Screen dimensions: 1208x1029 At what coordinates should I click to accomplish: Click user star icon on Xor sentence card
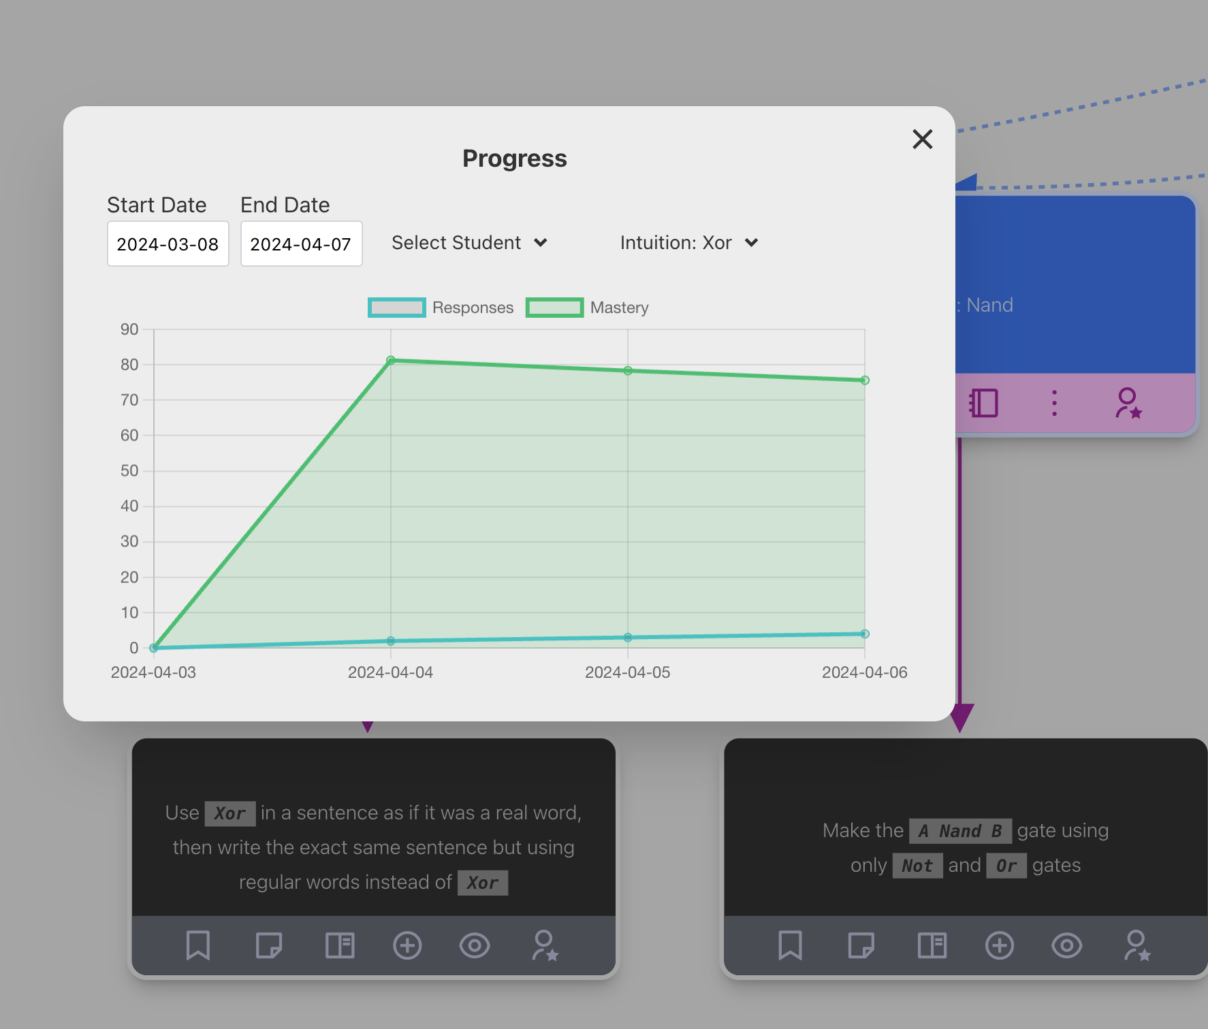pyautogui.click(x=545, y=945)
